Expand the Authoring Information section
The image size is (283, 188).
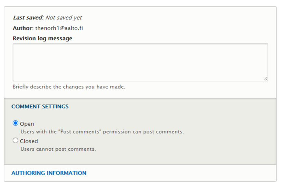tap(49, 173)
